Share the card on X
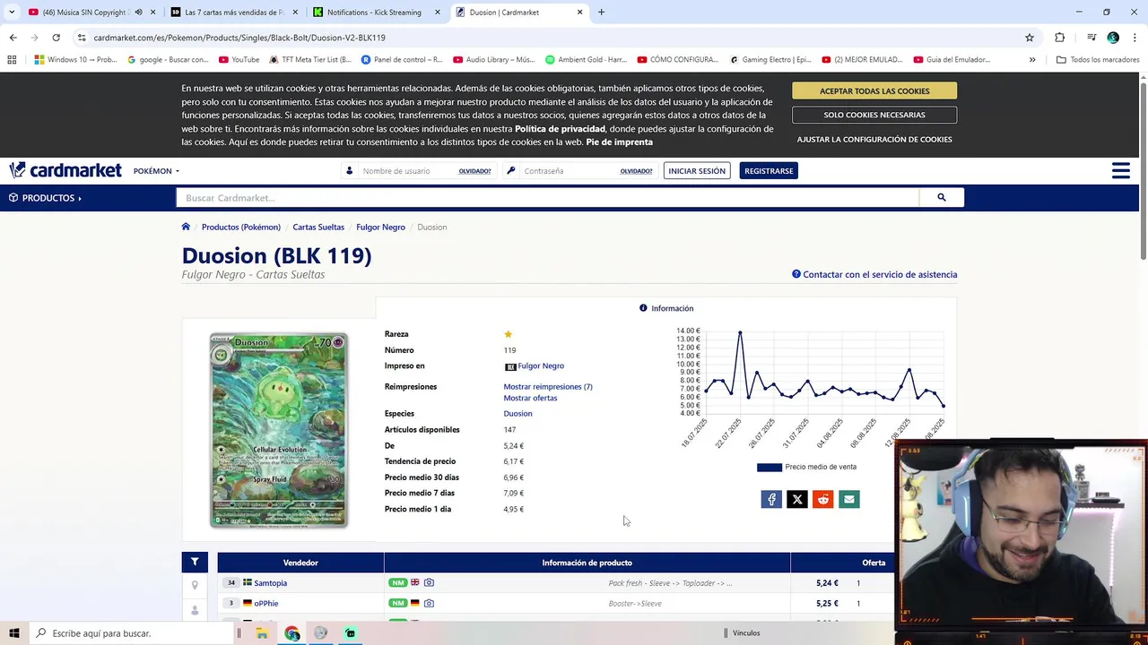The width and height of the screenshot is (1148, 645). 797,499
